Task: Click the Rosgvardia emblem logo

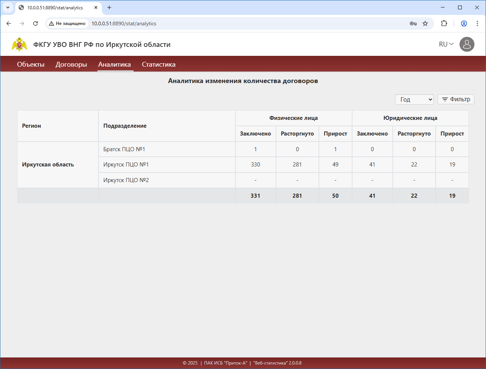Action: pos(19,44)
